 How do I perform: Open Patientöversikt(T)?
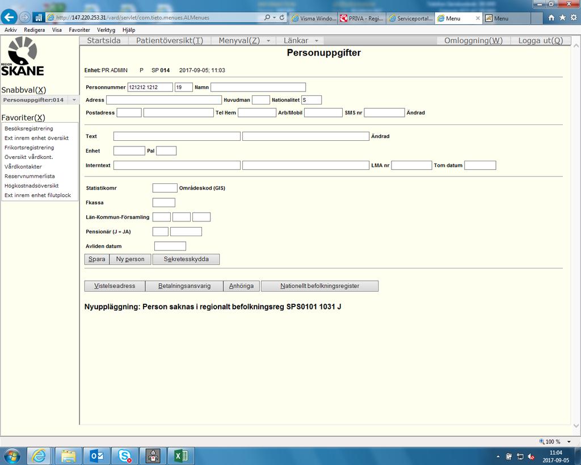170,41
